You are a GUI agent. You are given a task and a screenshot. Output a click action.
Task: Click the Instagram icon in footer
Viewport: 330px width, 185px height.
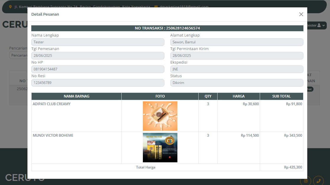tap(306, 181)
